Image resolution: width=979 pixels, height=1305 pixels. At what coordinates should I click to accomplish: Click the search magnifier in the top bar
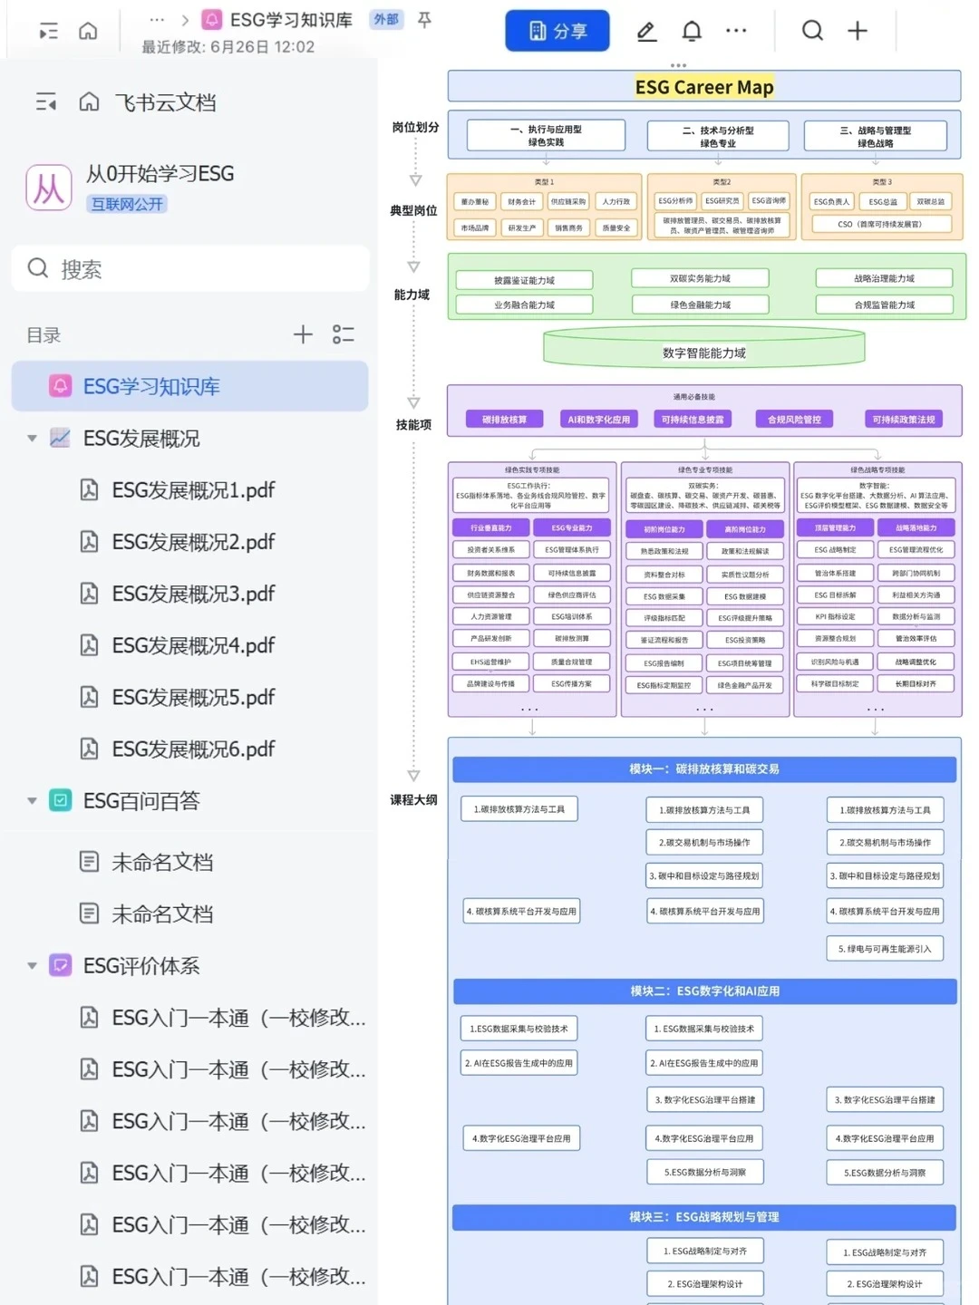pos(811,30)
